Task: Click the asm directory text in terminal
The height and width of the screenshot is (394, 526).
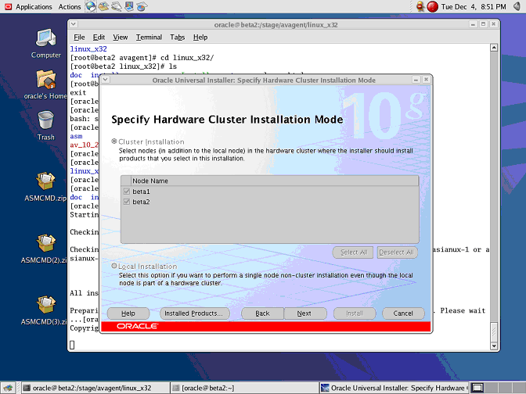Action: click(76, 136)
